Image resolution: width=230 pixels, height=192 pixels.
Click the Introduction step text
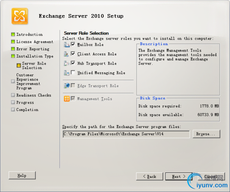tap(29, 34)
